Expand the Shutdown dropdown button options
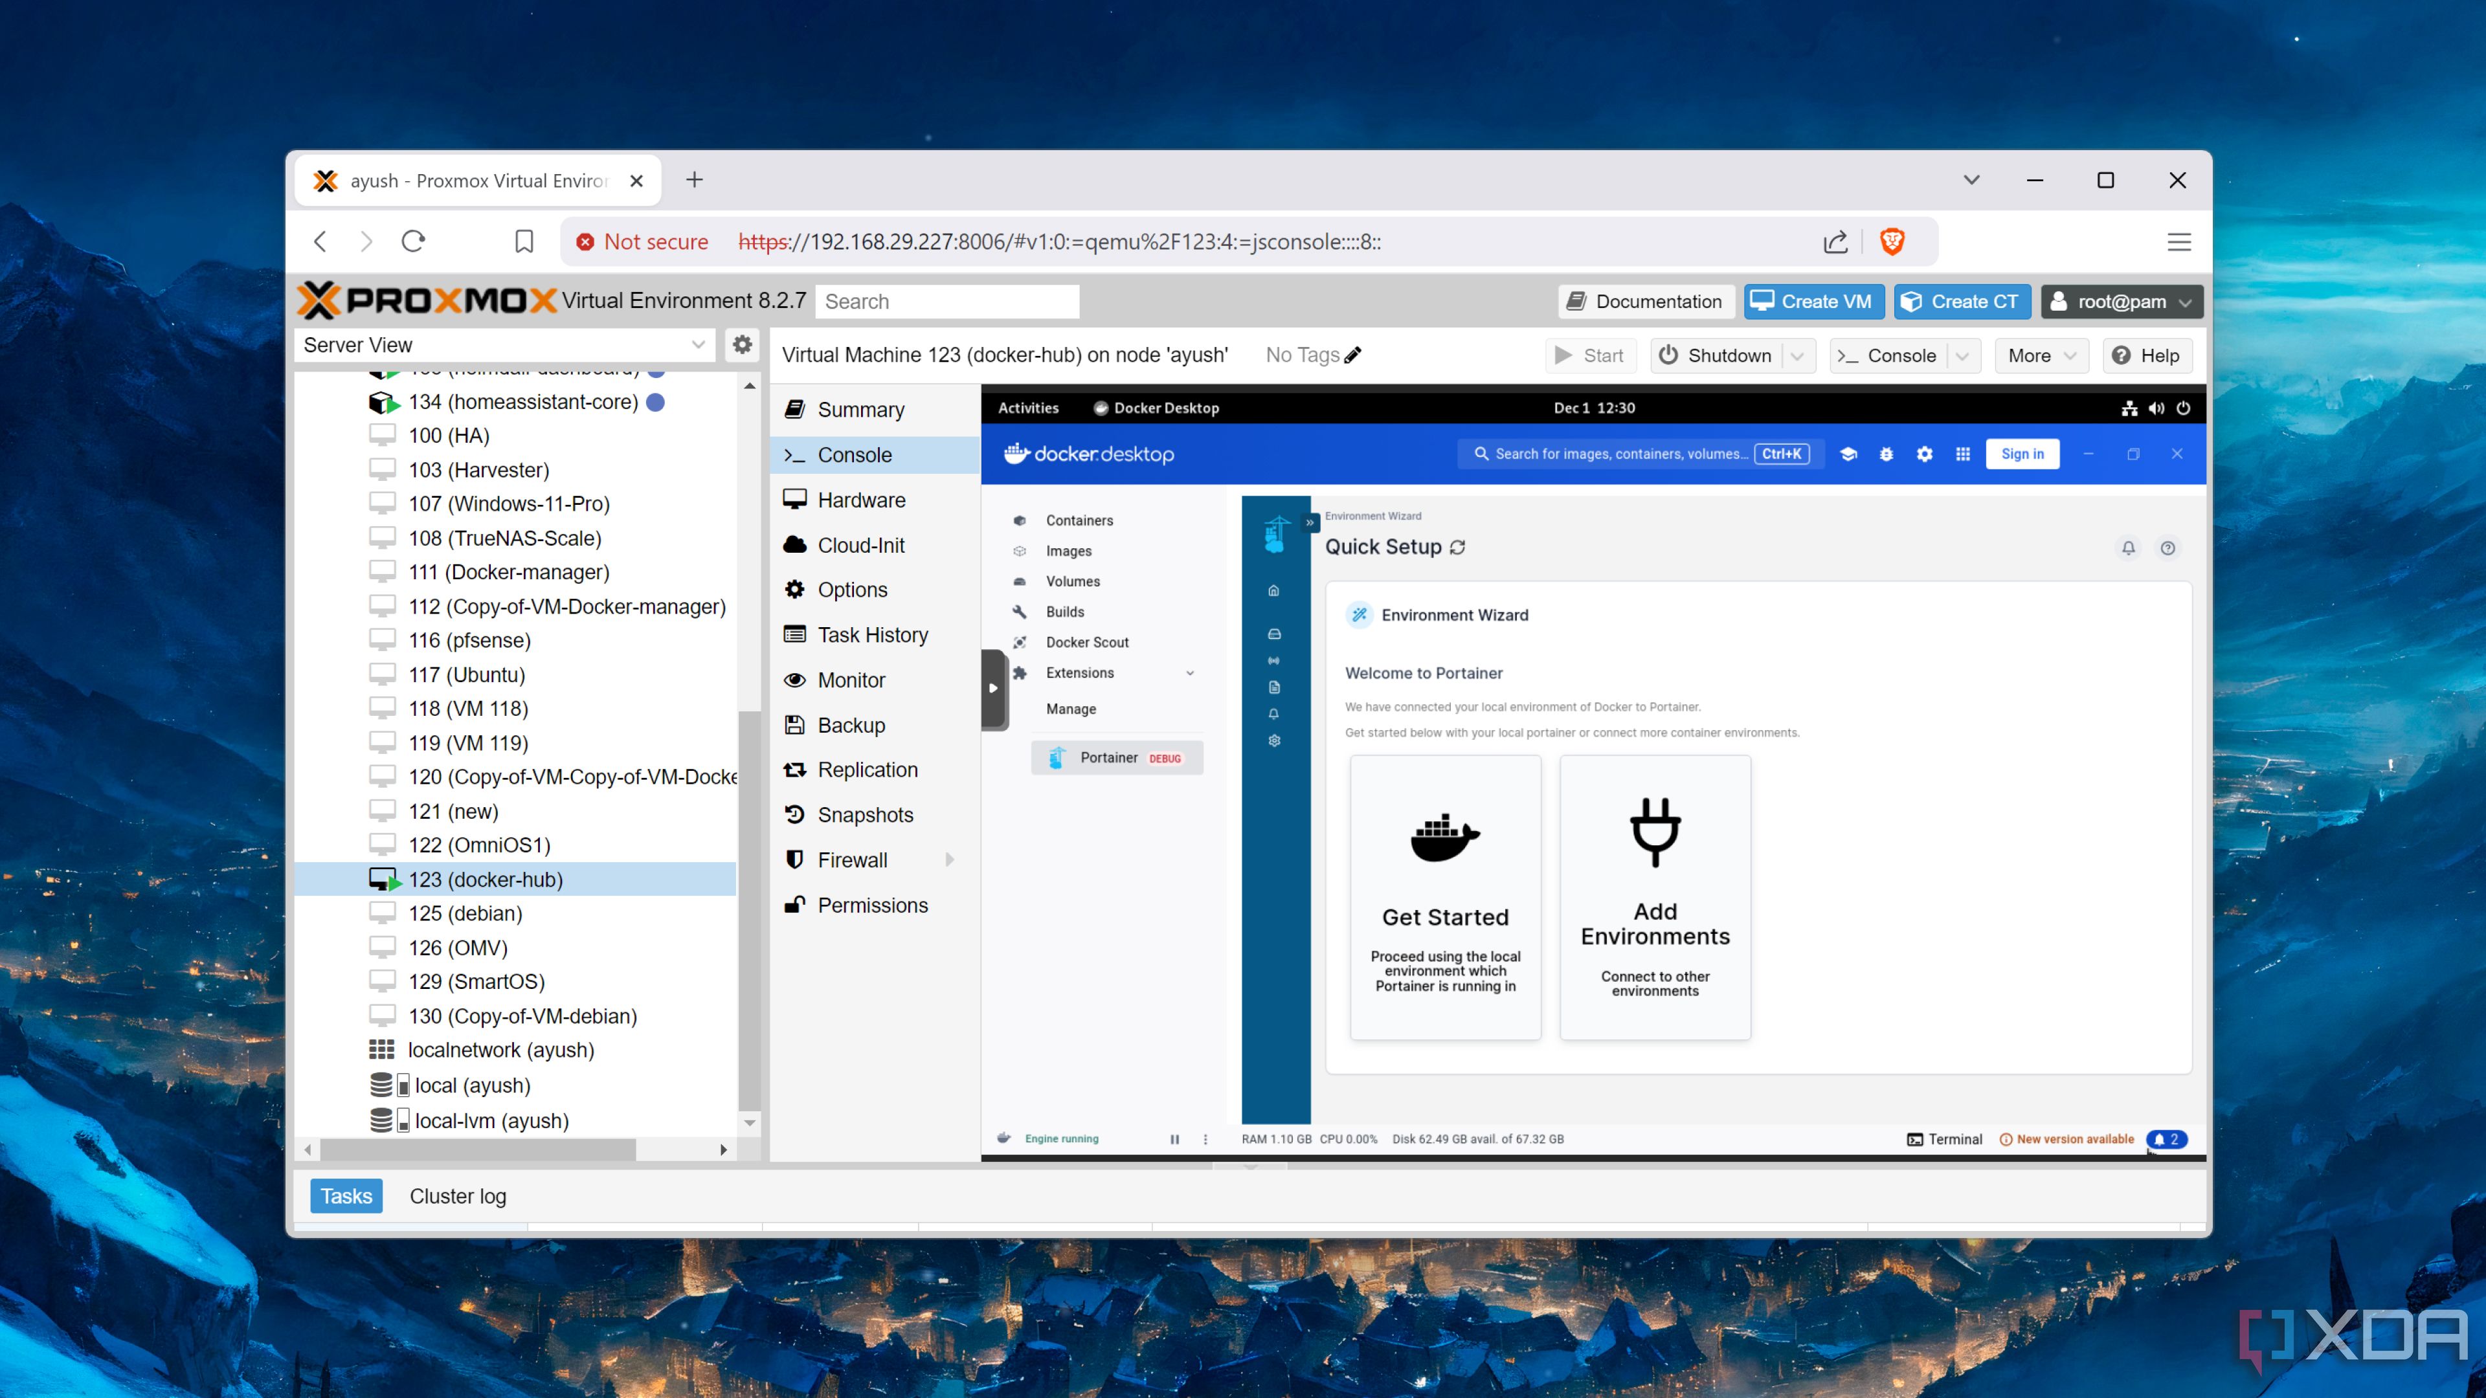 click(x=1797, y=355)
